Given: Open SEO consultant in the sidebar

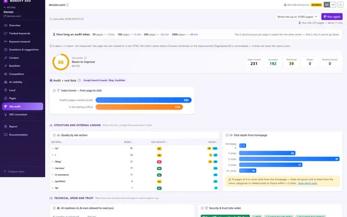Looking at the screenshot, I should tap(23, 115).
